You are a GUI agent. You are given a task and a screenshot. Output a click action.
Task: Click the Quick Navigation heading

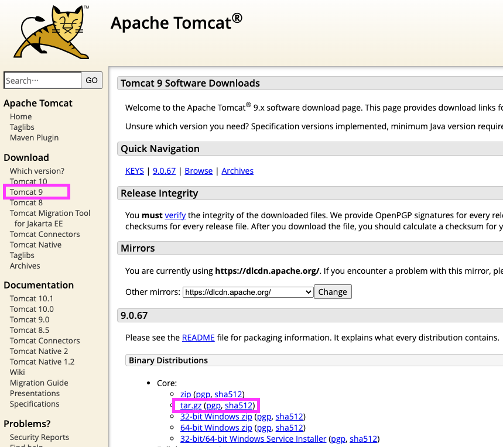click(160, 149)
